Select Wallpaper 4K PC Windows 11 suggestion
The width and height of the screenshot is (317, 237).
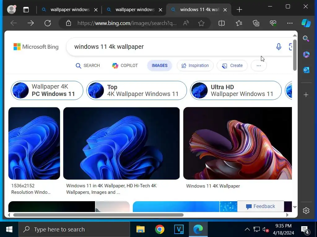(47, 90)
